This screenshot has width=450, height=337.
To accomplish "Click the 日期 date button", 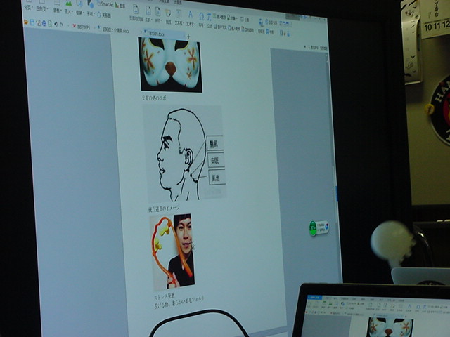I will point(245,19).
